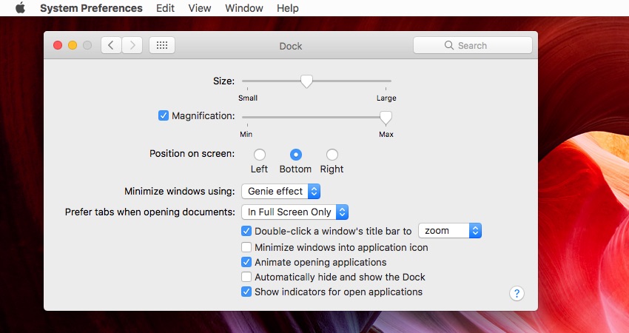Open the In Full Screen Only dropdown
The image size is (629, 333).
point(295,212)
